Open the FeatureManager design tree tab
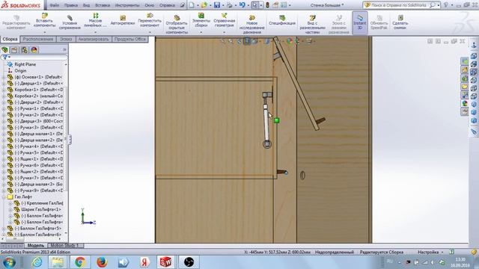This screenshot has width=479, height=269. pos(4,50)
